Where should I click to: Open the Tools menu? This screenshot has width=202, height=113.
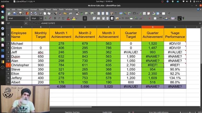pyautogui.click(x=61, y=9)
